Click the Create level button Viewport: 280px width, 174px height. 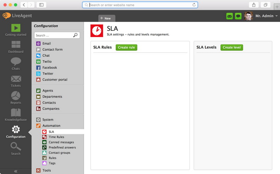[231, 47]
